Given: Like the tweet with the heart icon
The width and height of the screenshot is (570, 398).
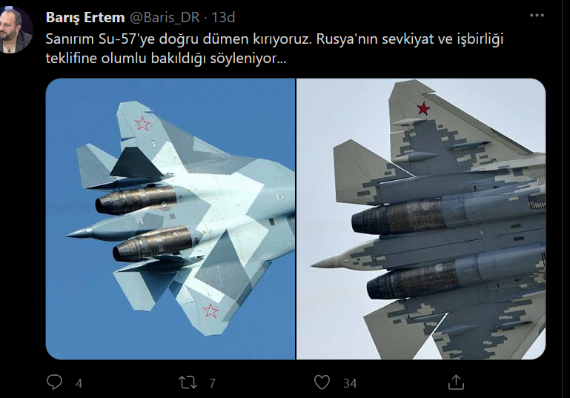Looking at the screenshot, I should pos(322,382).
